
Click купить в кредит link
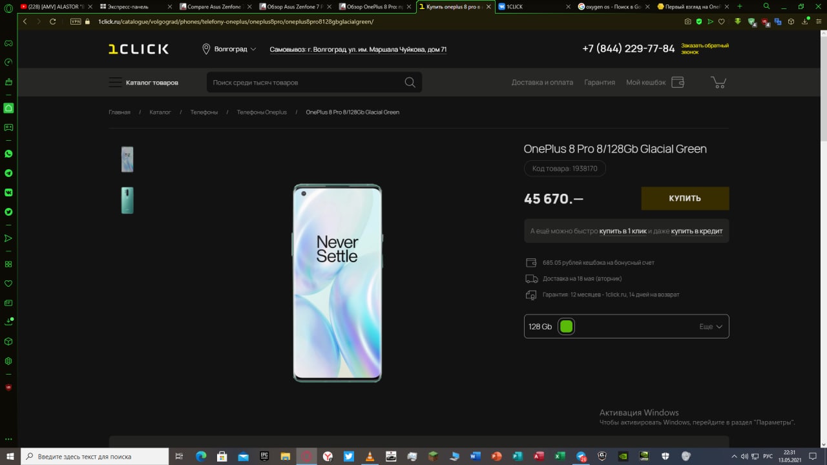[696, 231]
